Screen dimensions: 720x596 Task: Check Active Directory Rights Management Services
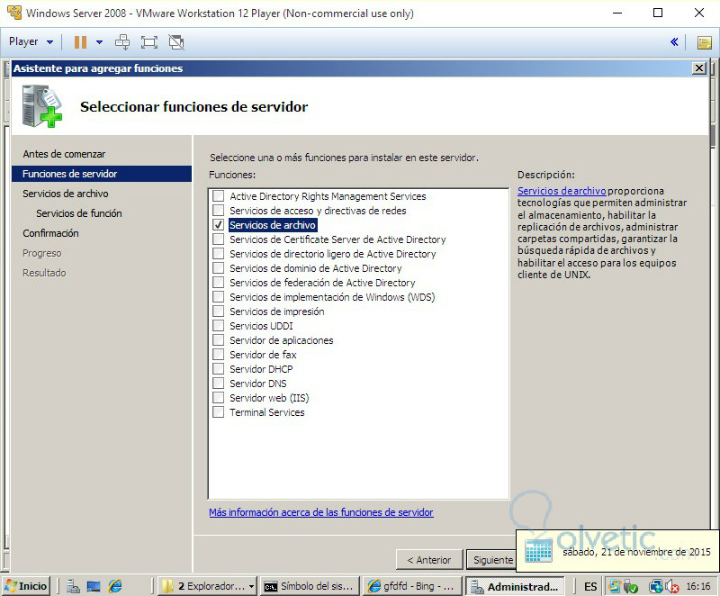click(x=218, y=196)
